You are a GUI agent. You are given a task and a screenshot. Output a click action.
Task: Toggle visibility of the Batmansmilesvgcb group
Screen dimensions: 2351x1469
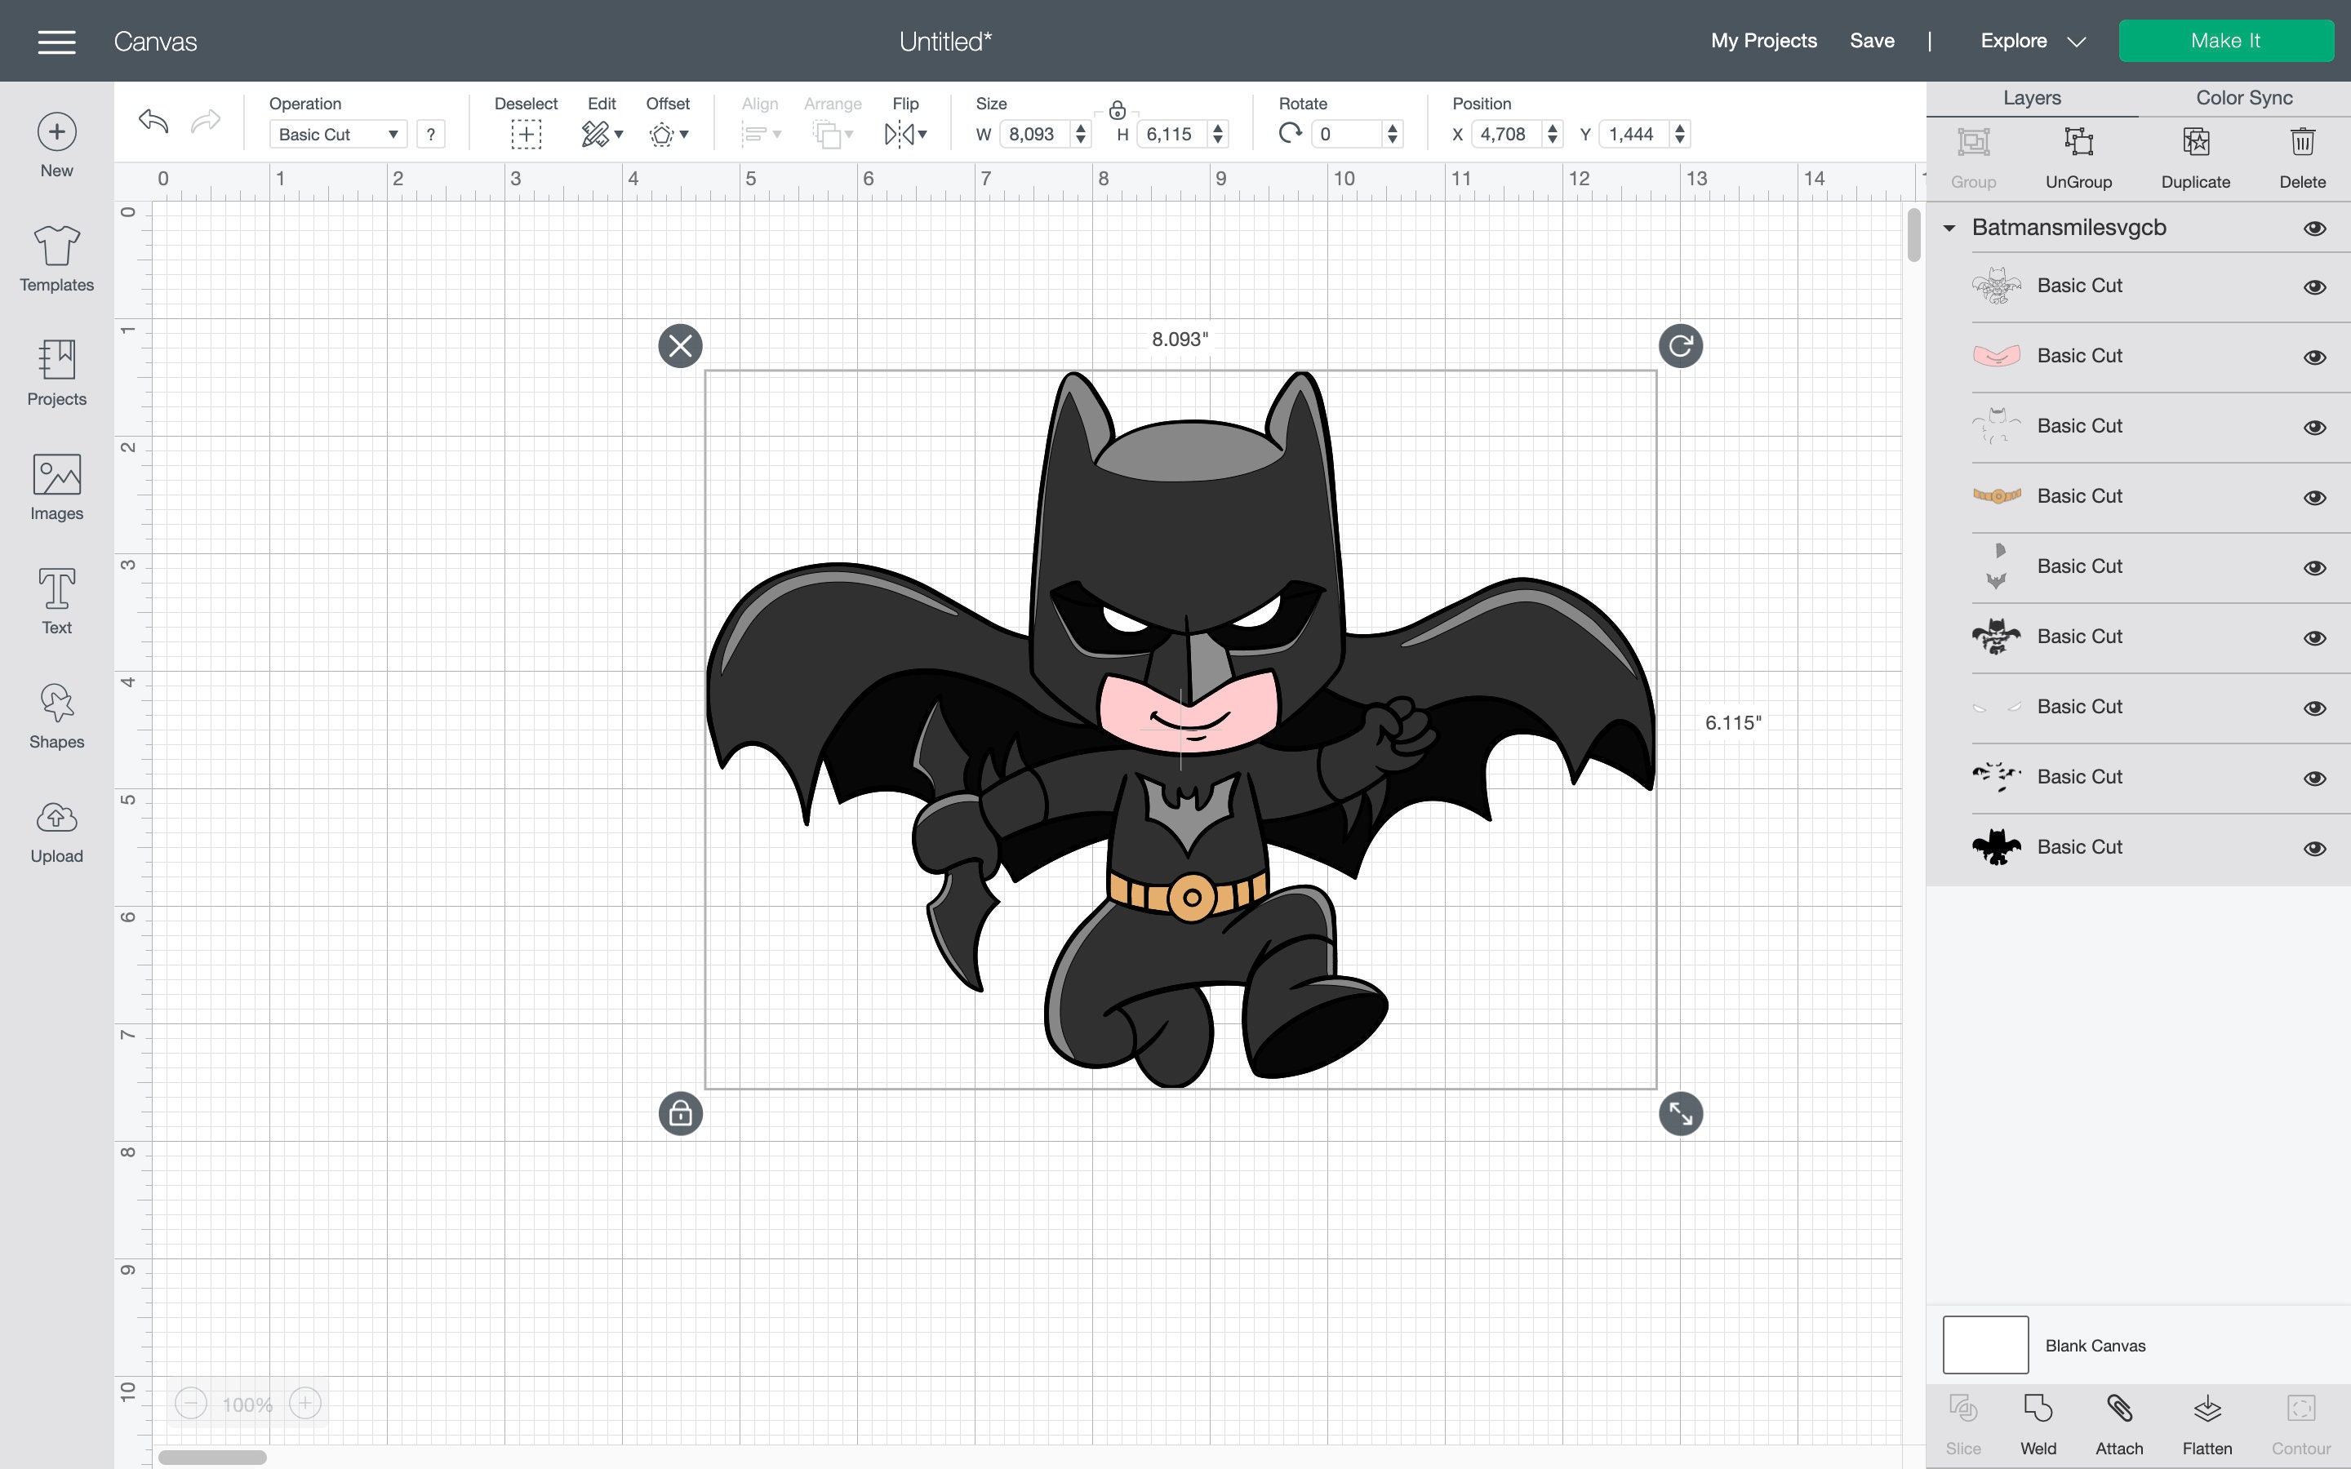click(x=2316, y=228)
